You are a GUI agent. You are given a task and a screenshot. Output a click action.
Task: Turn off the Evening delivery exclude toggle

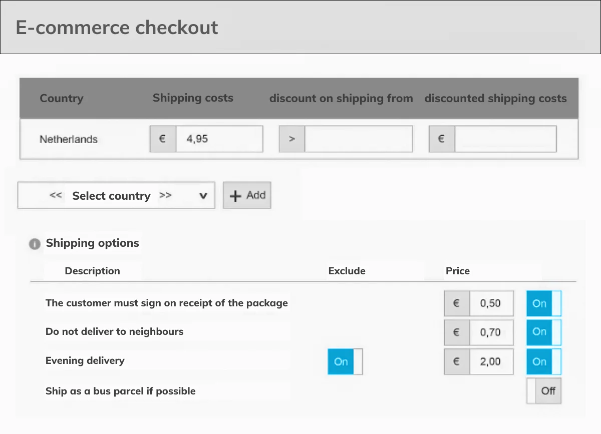tap(345, 361)
